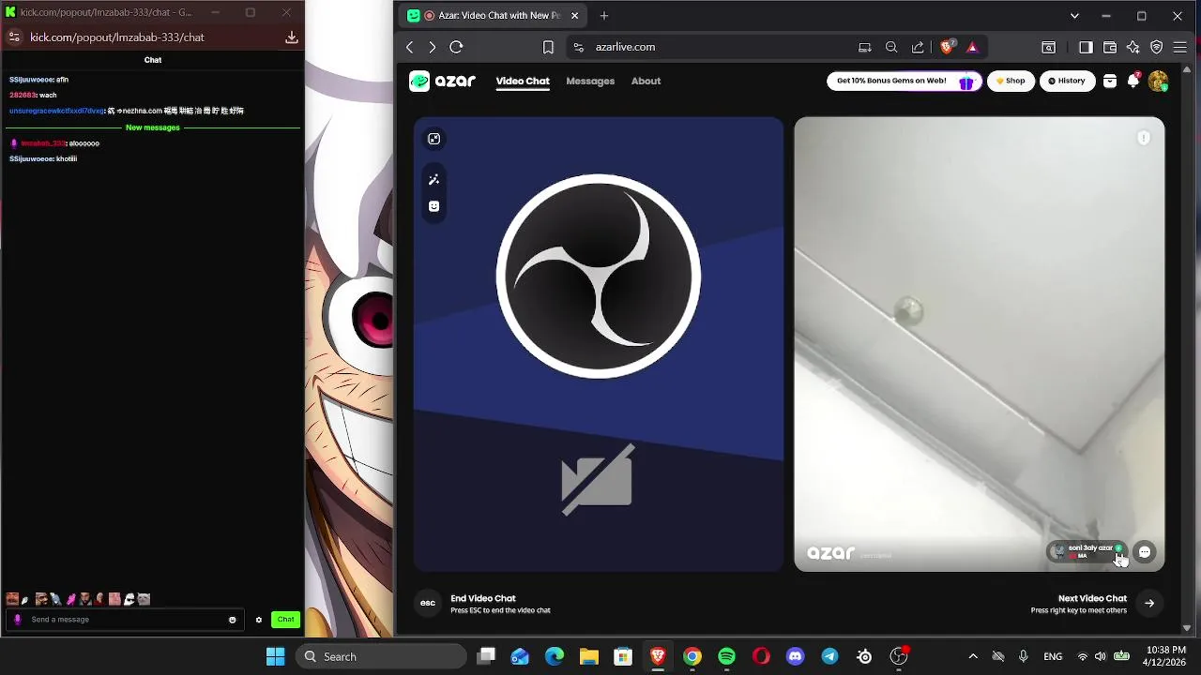Click the 'New messages' divider label

153,127
